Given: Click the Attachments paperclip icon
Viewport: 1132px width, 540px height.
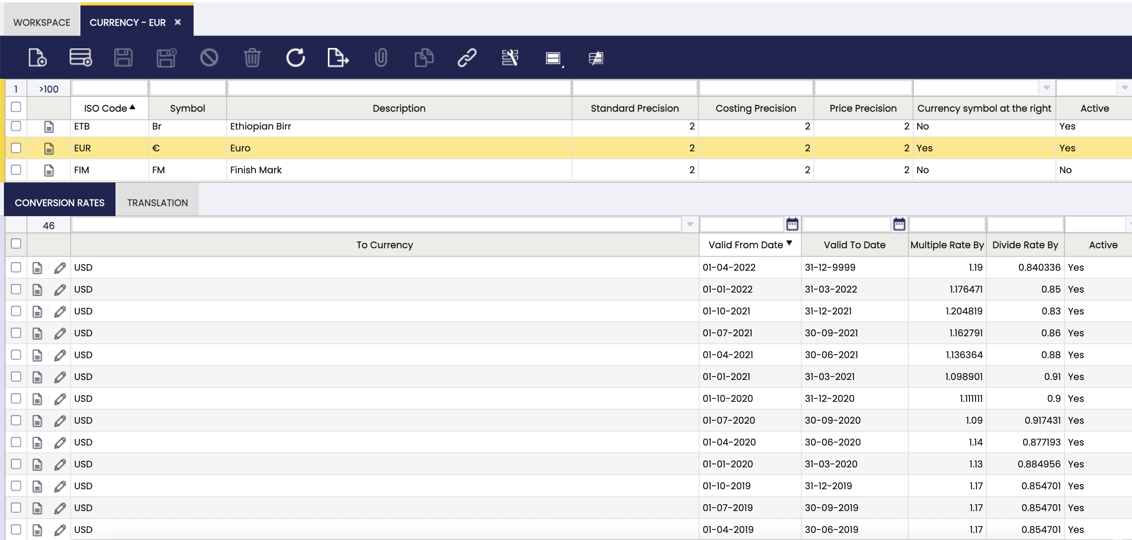Looking at the screenshot, I should click(381, 58).
